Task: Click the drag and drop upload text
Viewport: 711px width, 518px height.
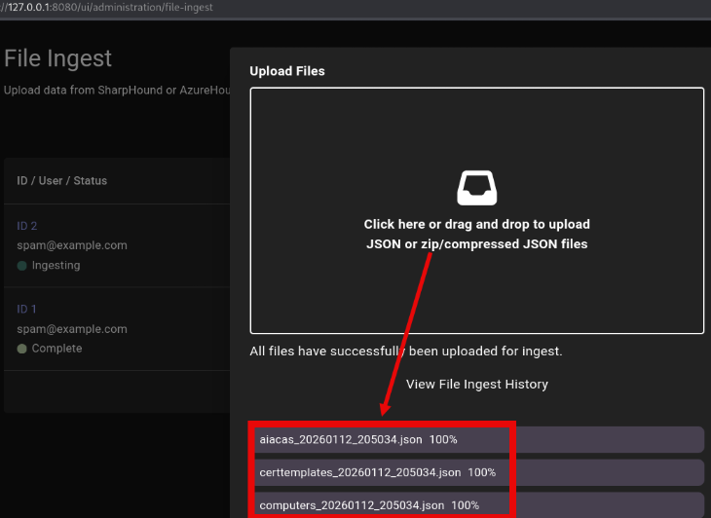Action: (476, 235)
